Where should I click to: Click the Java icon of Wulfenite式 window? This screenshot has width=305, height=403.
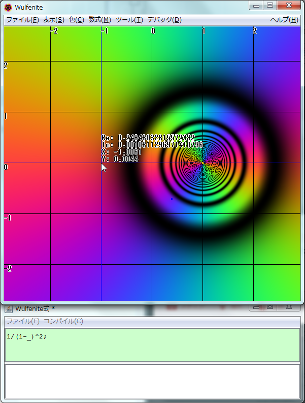coord(9,308)
